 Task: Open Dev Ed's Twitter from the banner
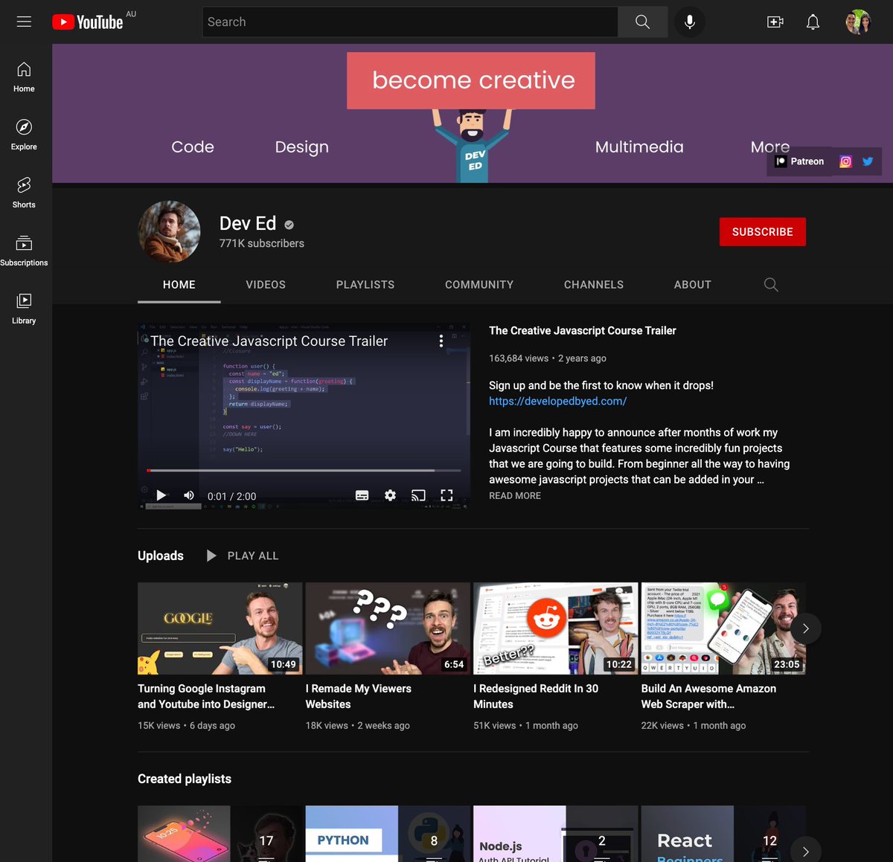(868, 161)
